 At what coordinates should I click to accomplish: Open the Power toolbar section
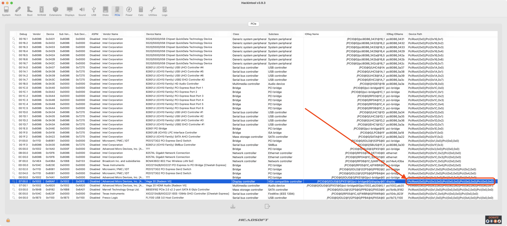[x=129, y=11]
